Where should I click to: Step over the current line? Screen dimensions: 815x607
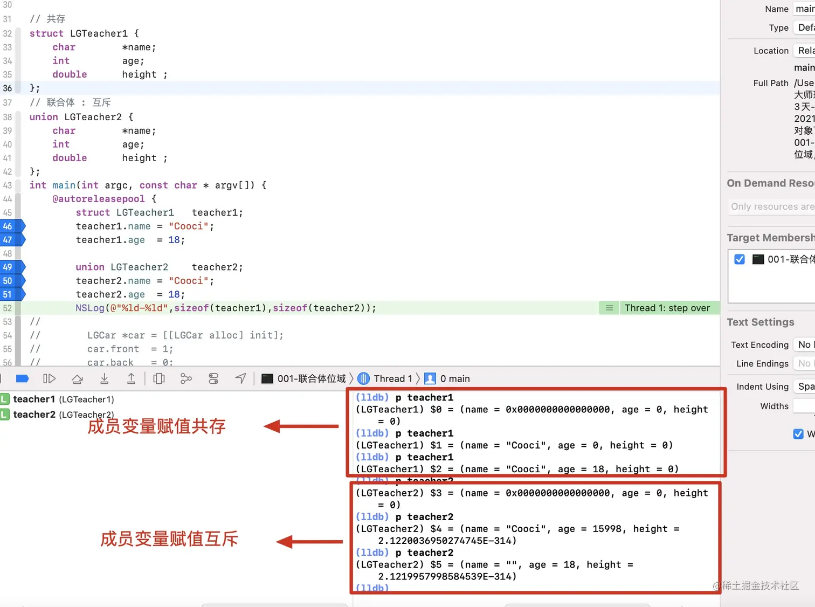coord(77,378)
